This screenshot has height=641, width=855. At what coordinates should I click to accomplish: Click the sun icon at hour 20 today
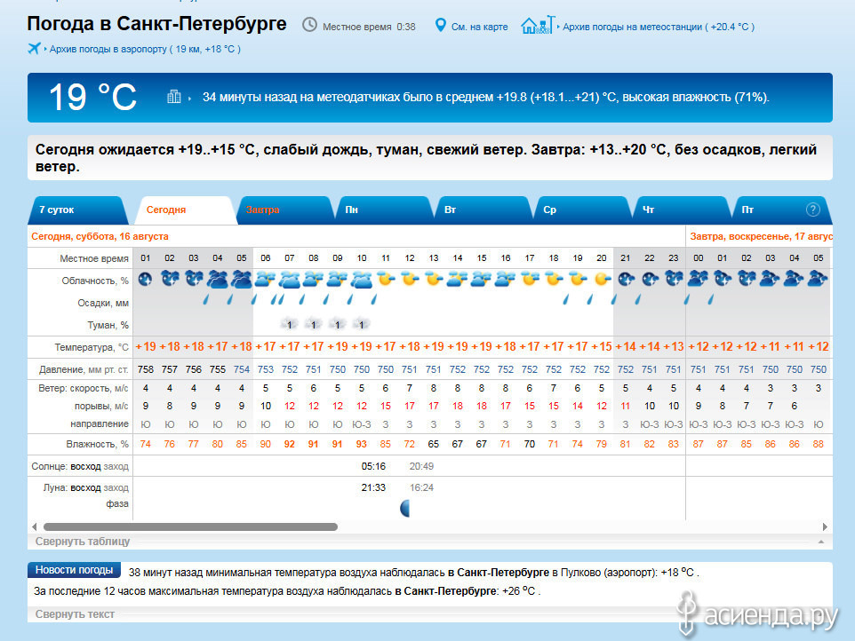(x=602, y=280)
